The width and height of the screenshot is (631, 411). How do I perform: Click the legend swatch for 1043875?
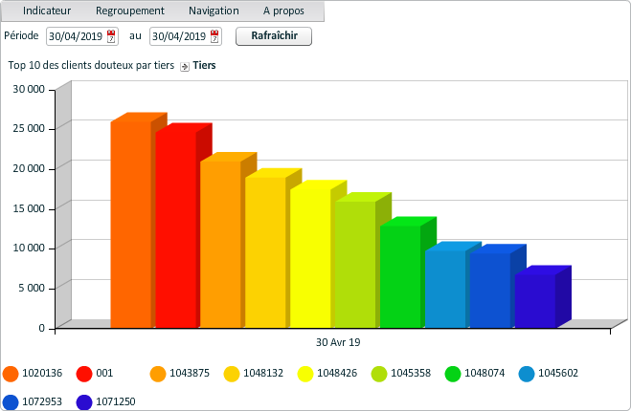tap(158, 374)
